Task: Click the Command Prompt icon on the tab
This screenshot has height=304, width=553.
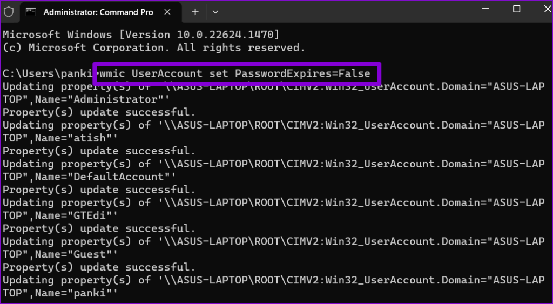Action: coord(31,12)
